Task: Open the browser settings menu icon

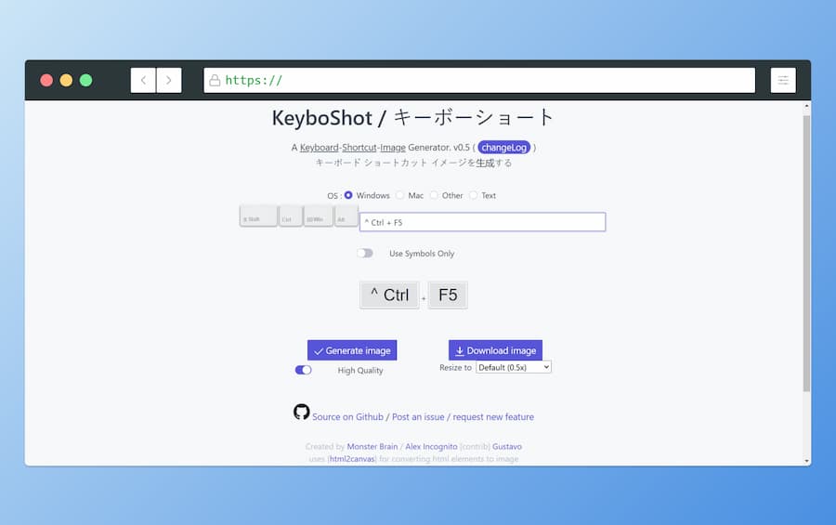Action: (783, 80)
